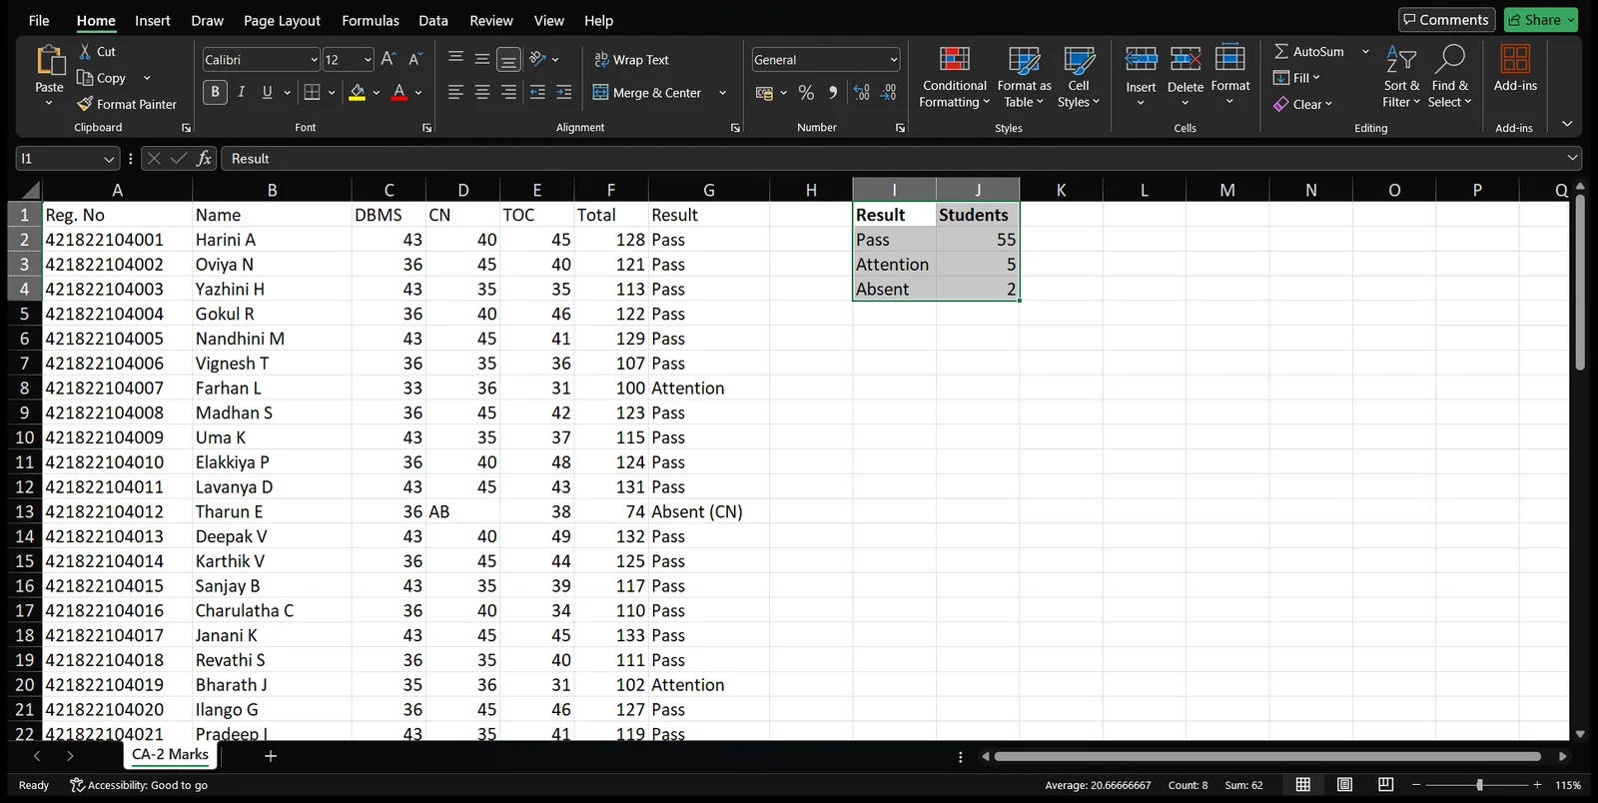Switch to Page Break Preview view
The width and height of the screenshot is (1598, 803).
coord(1385,785)
